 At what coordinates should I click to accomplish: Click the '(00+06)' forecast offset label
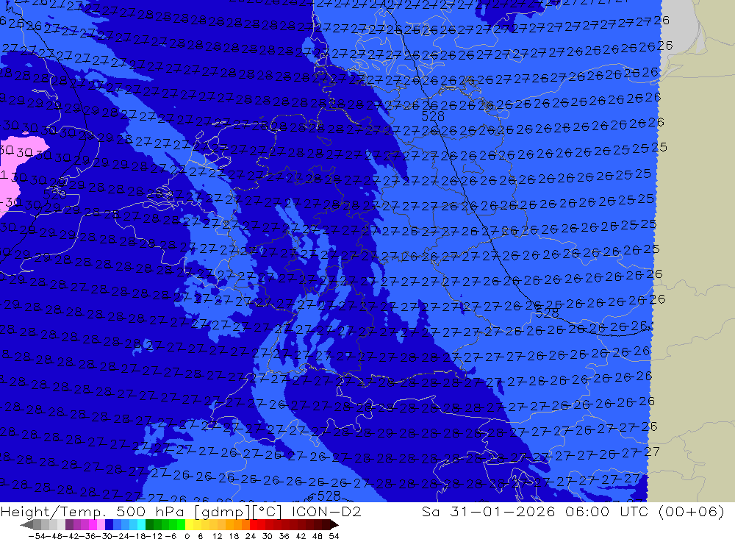pyautogui.click(x=692, y=511)
